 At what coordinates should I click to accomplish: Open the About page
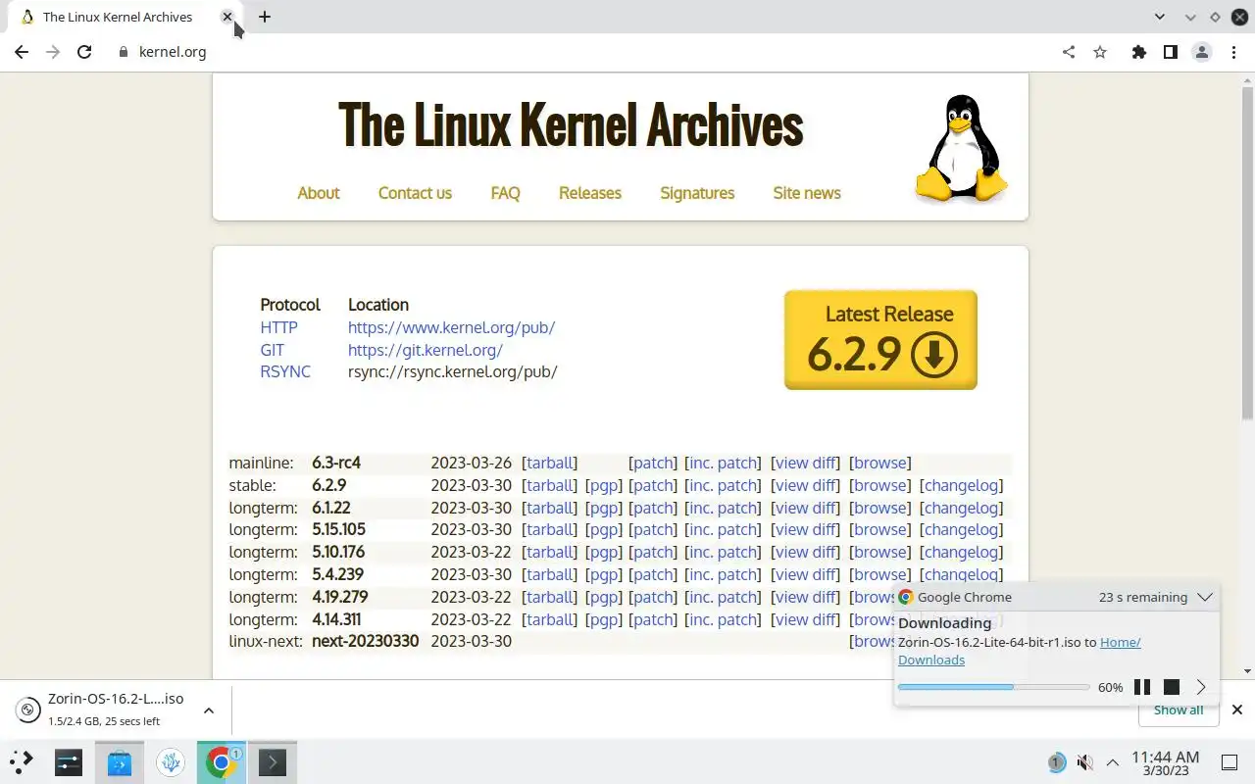(319, 193)
